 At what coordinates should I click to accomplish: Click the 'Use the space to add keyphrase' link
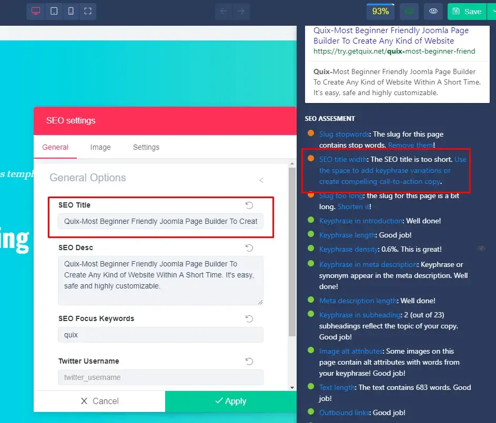pyautogui.click(x=392, y=171)
